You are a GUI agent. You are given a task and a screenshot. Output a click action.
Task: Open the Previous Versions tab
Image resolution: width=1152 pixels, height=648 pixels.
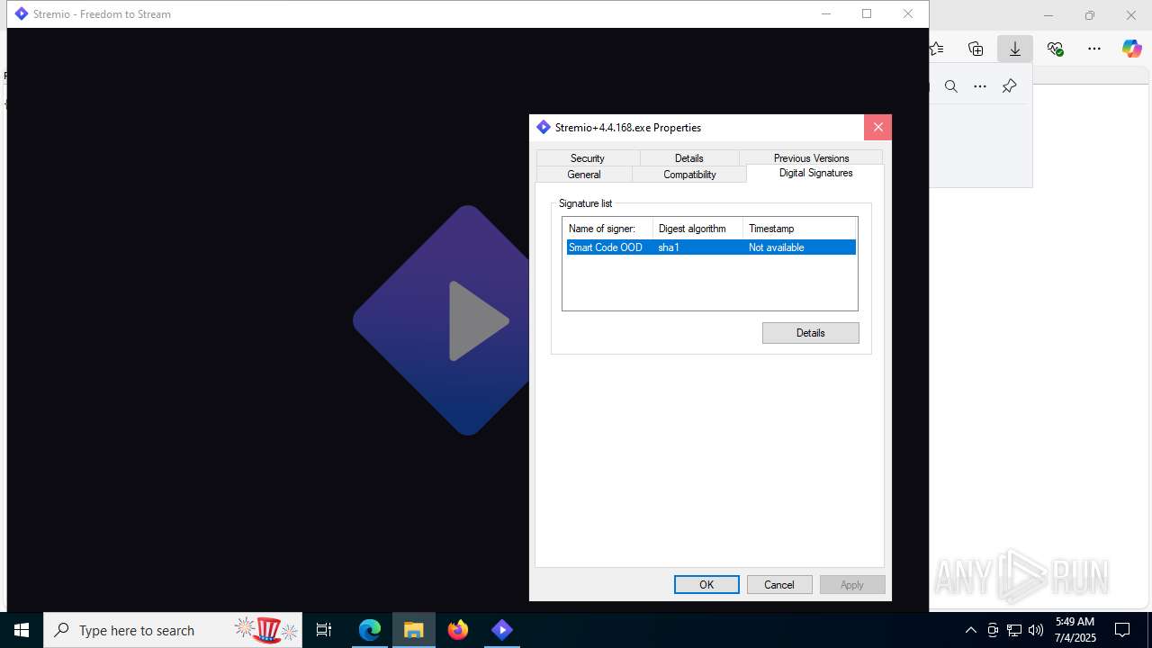tap(811, 157)
